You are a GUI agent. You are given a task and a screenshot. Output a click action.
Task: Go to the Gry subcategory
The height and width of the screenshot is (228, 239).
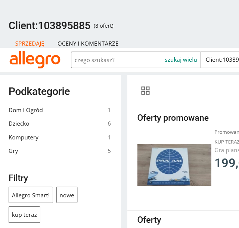point(13,151)
